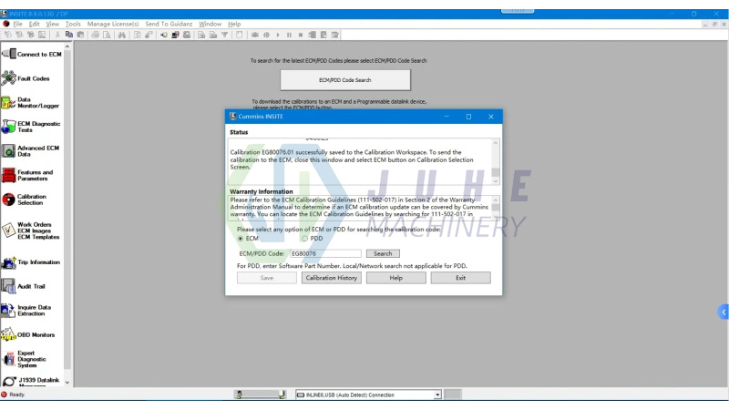Click the Status box scrollbar thumb
This screenshot has height=410, width=729.
pos(496,172)
